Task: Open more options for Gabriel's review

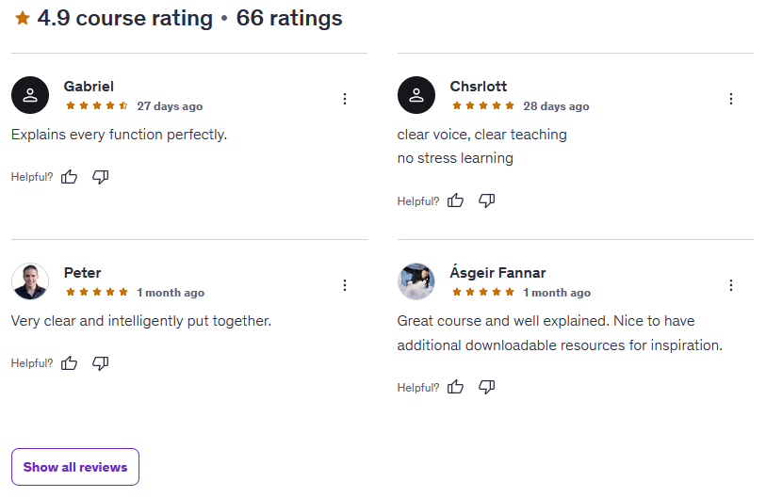Action: coord(345,99)
